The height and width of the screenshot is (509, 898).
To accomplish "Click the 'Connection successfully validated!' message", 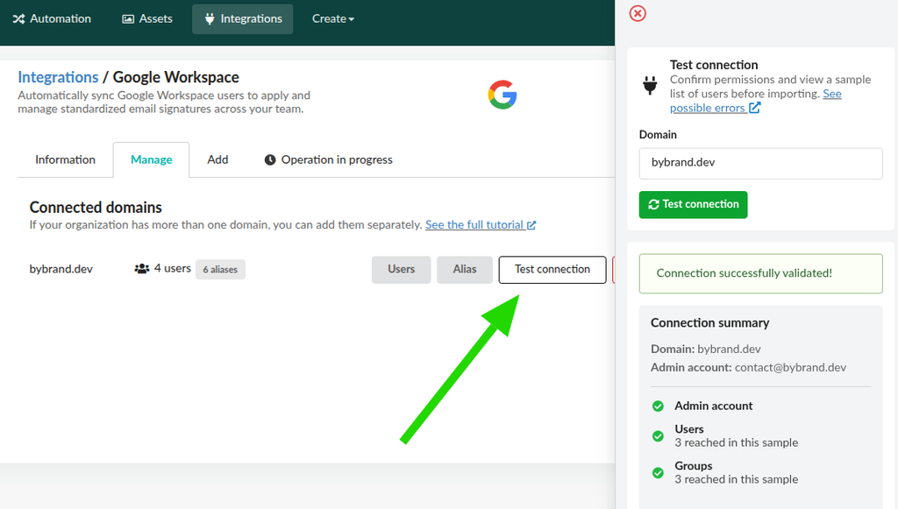I will (x=760, y=273).
